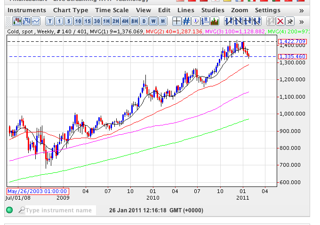Switch to 10-minute time scale
The image size is (320, 225).
click(x=78, y=21)
